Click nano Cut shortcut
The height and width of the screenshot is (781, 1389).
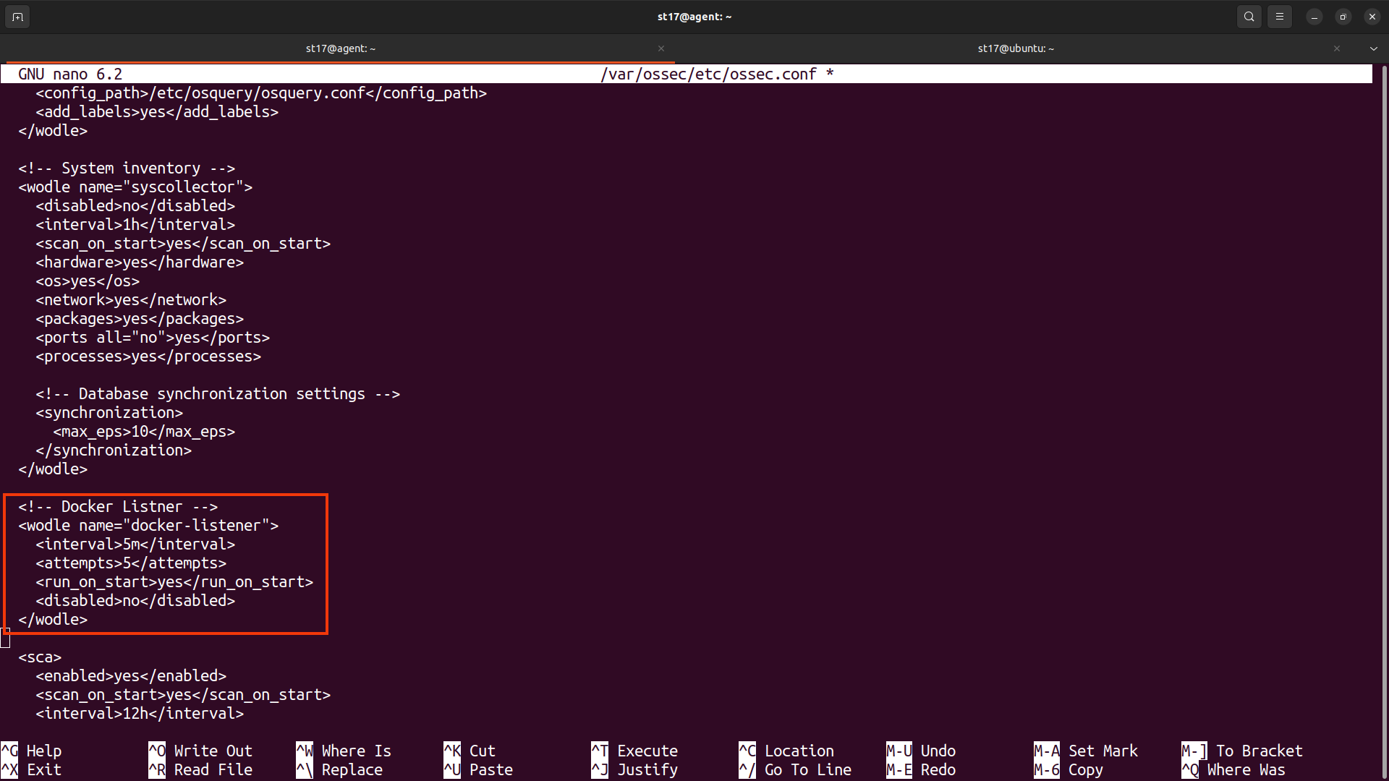pos(470,751)
